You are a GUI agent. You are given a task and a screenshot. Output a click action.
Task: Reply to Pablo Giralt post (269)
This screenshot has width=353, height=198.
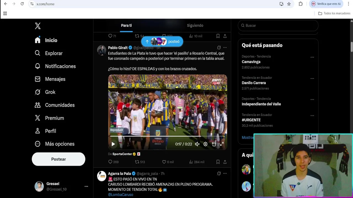[113, 162]
